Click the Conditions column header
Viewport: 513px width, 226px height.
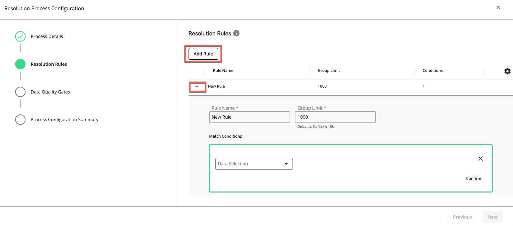click(432, 71)
